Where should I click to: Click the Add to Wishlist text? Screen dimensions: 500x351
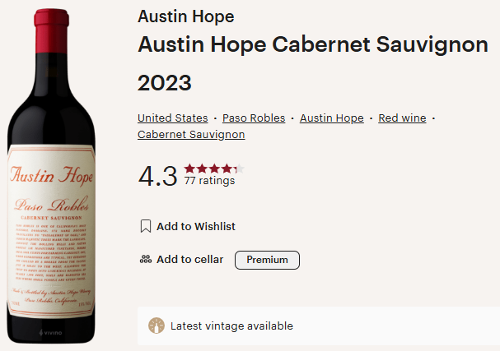196,226
